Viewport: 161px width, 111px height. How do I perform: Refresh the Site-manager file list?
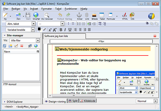coord(5,46)
